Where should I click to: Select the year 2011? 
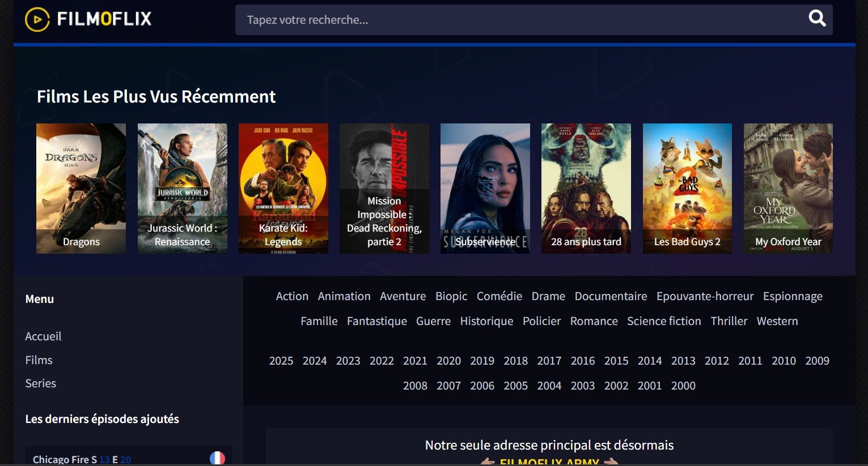point(750,361)
